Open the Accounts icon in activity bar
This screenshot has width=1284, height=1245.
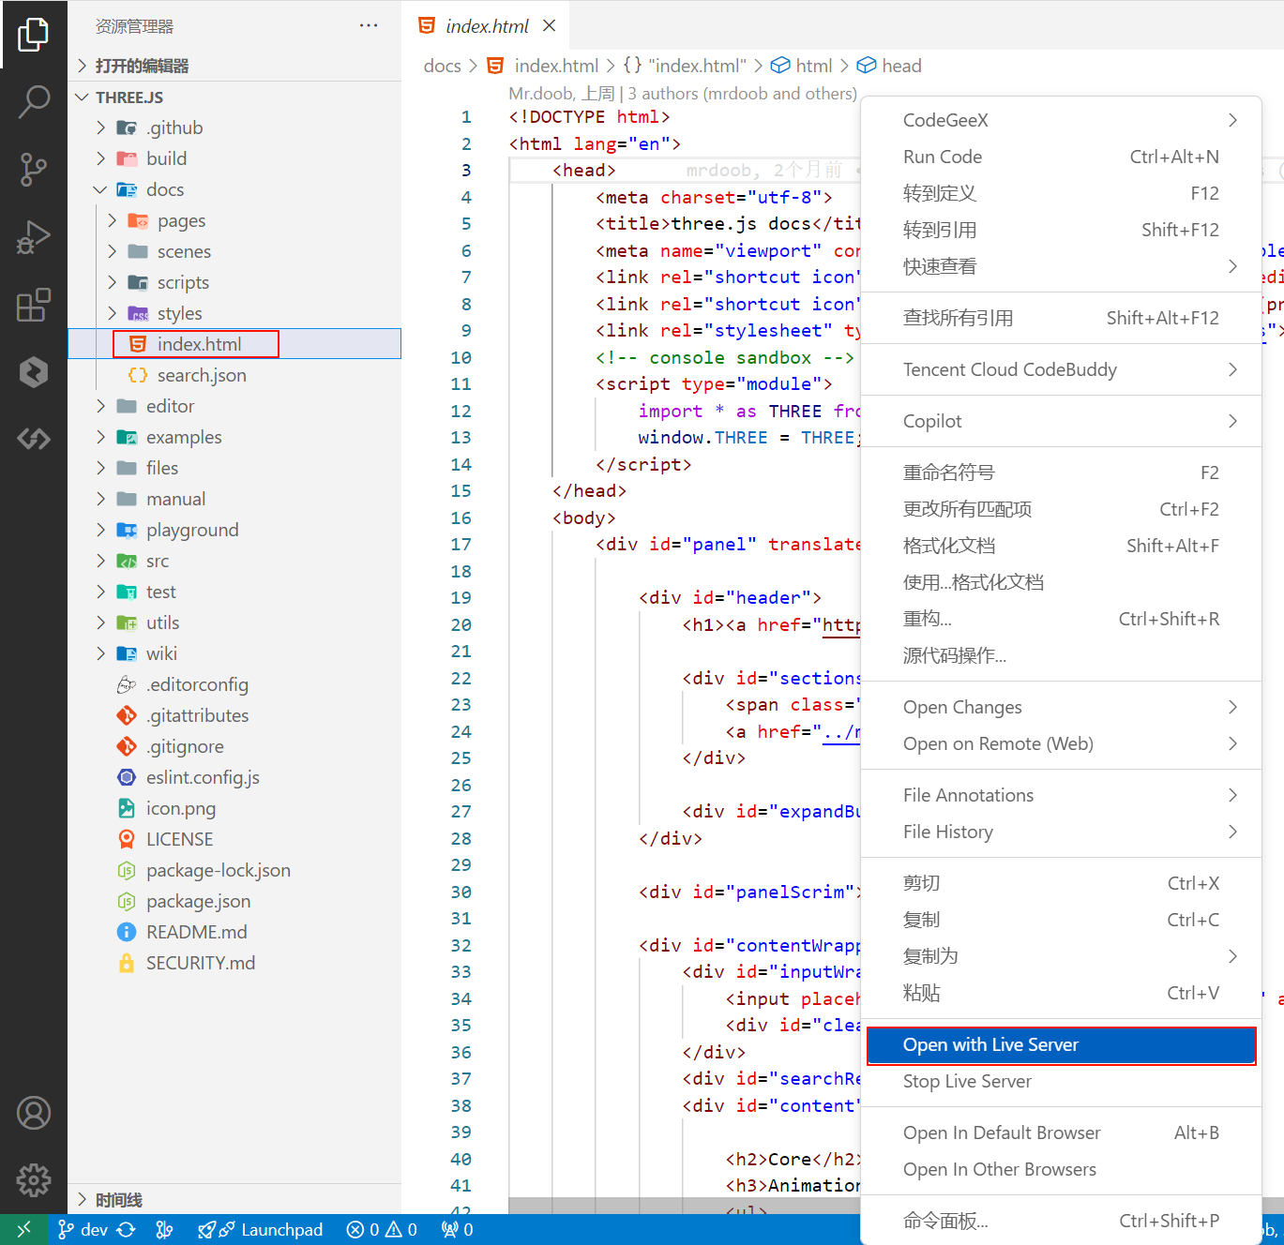34,1113
